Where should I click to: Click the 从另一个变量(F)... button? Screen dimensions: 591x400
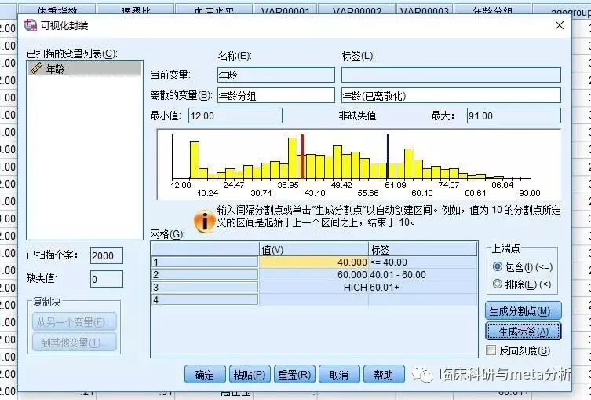click(75, 322)
